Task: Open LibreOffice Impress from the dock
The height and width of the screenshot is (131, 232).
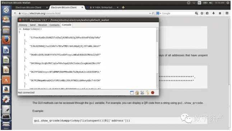Action: [6, 70]
